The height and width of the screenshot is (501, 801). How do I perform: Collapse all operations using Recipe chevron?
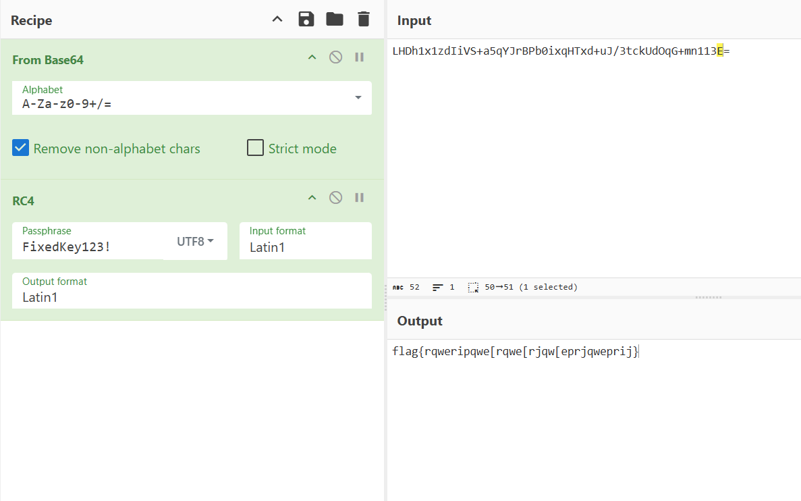(x=277, y=20)
